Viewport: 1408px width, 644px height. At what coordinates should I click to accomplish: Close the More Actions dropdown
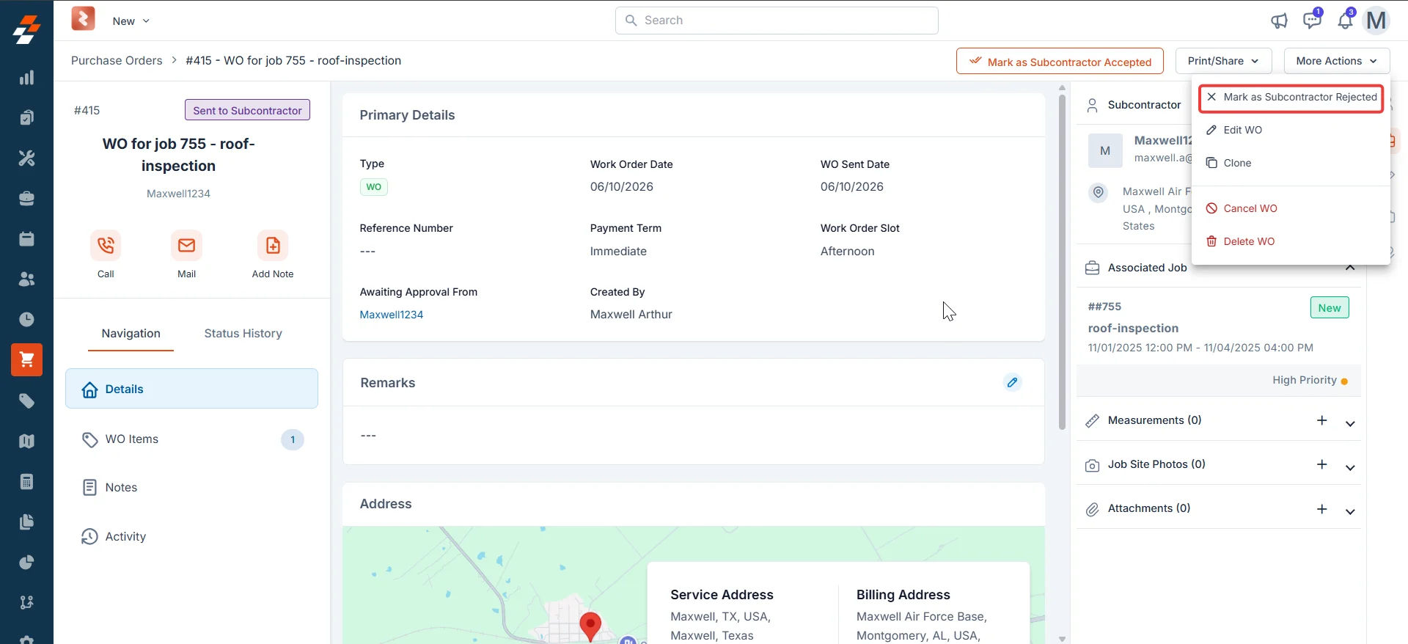point(1337,61)
